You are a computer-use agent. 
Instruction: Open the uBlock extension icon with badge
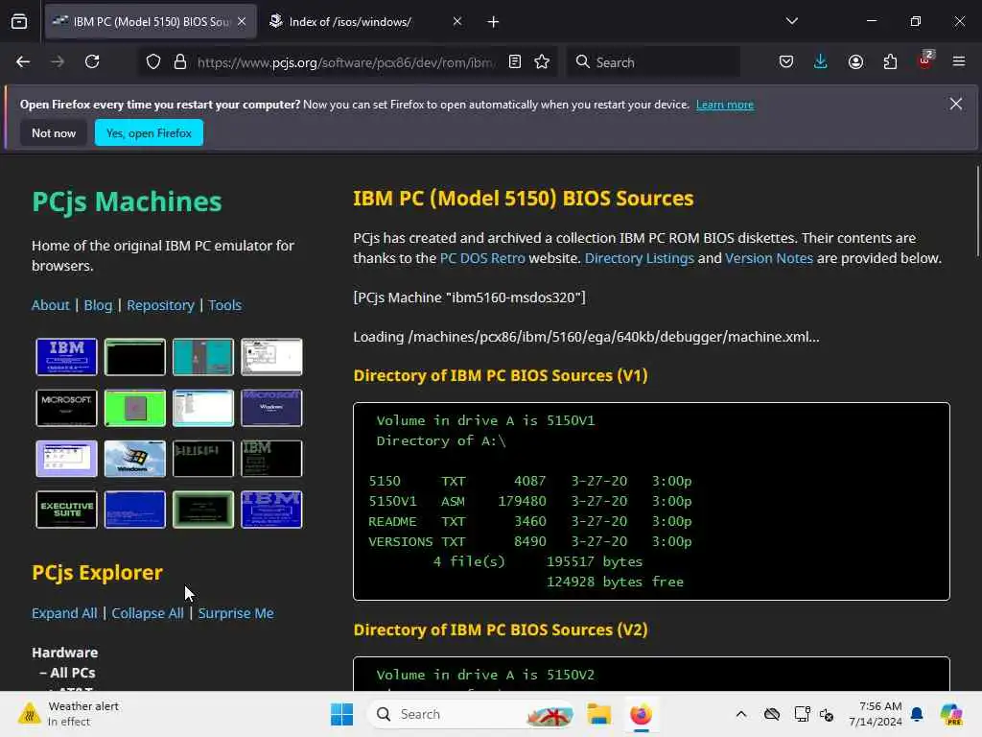point(925,60)
